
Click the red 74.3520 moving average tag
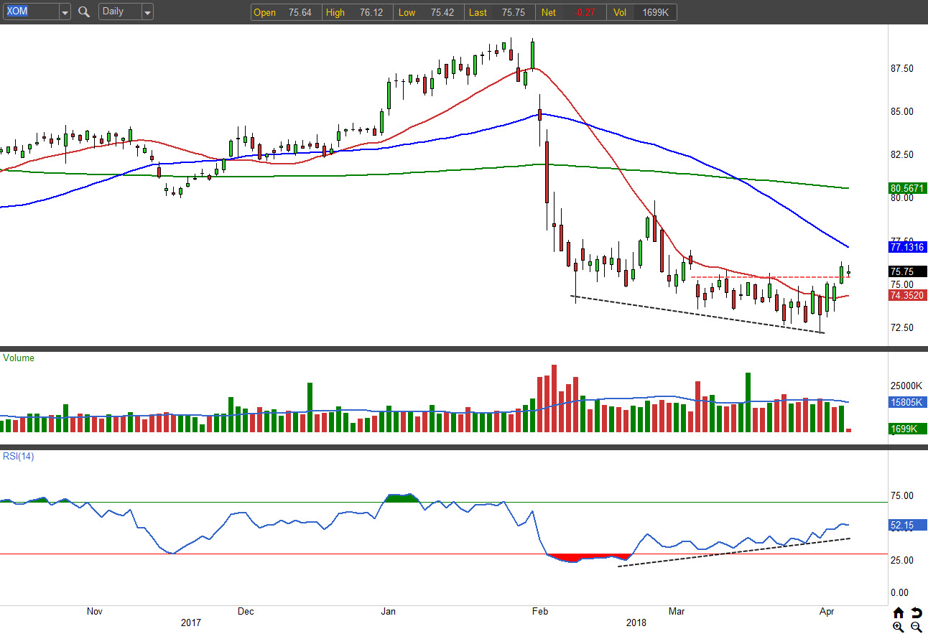pyautogui.click(x=907, y=295)
